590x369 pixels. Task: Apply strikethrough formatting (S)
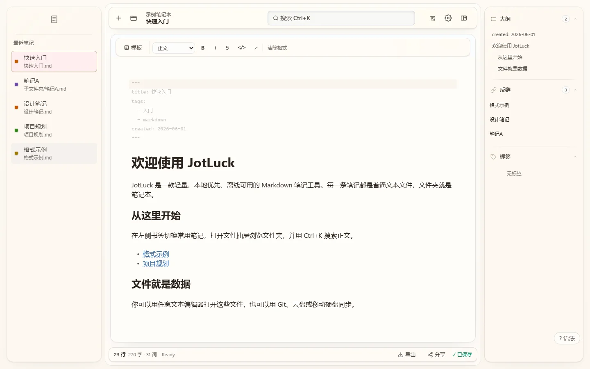227,48
